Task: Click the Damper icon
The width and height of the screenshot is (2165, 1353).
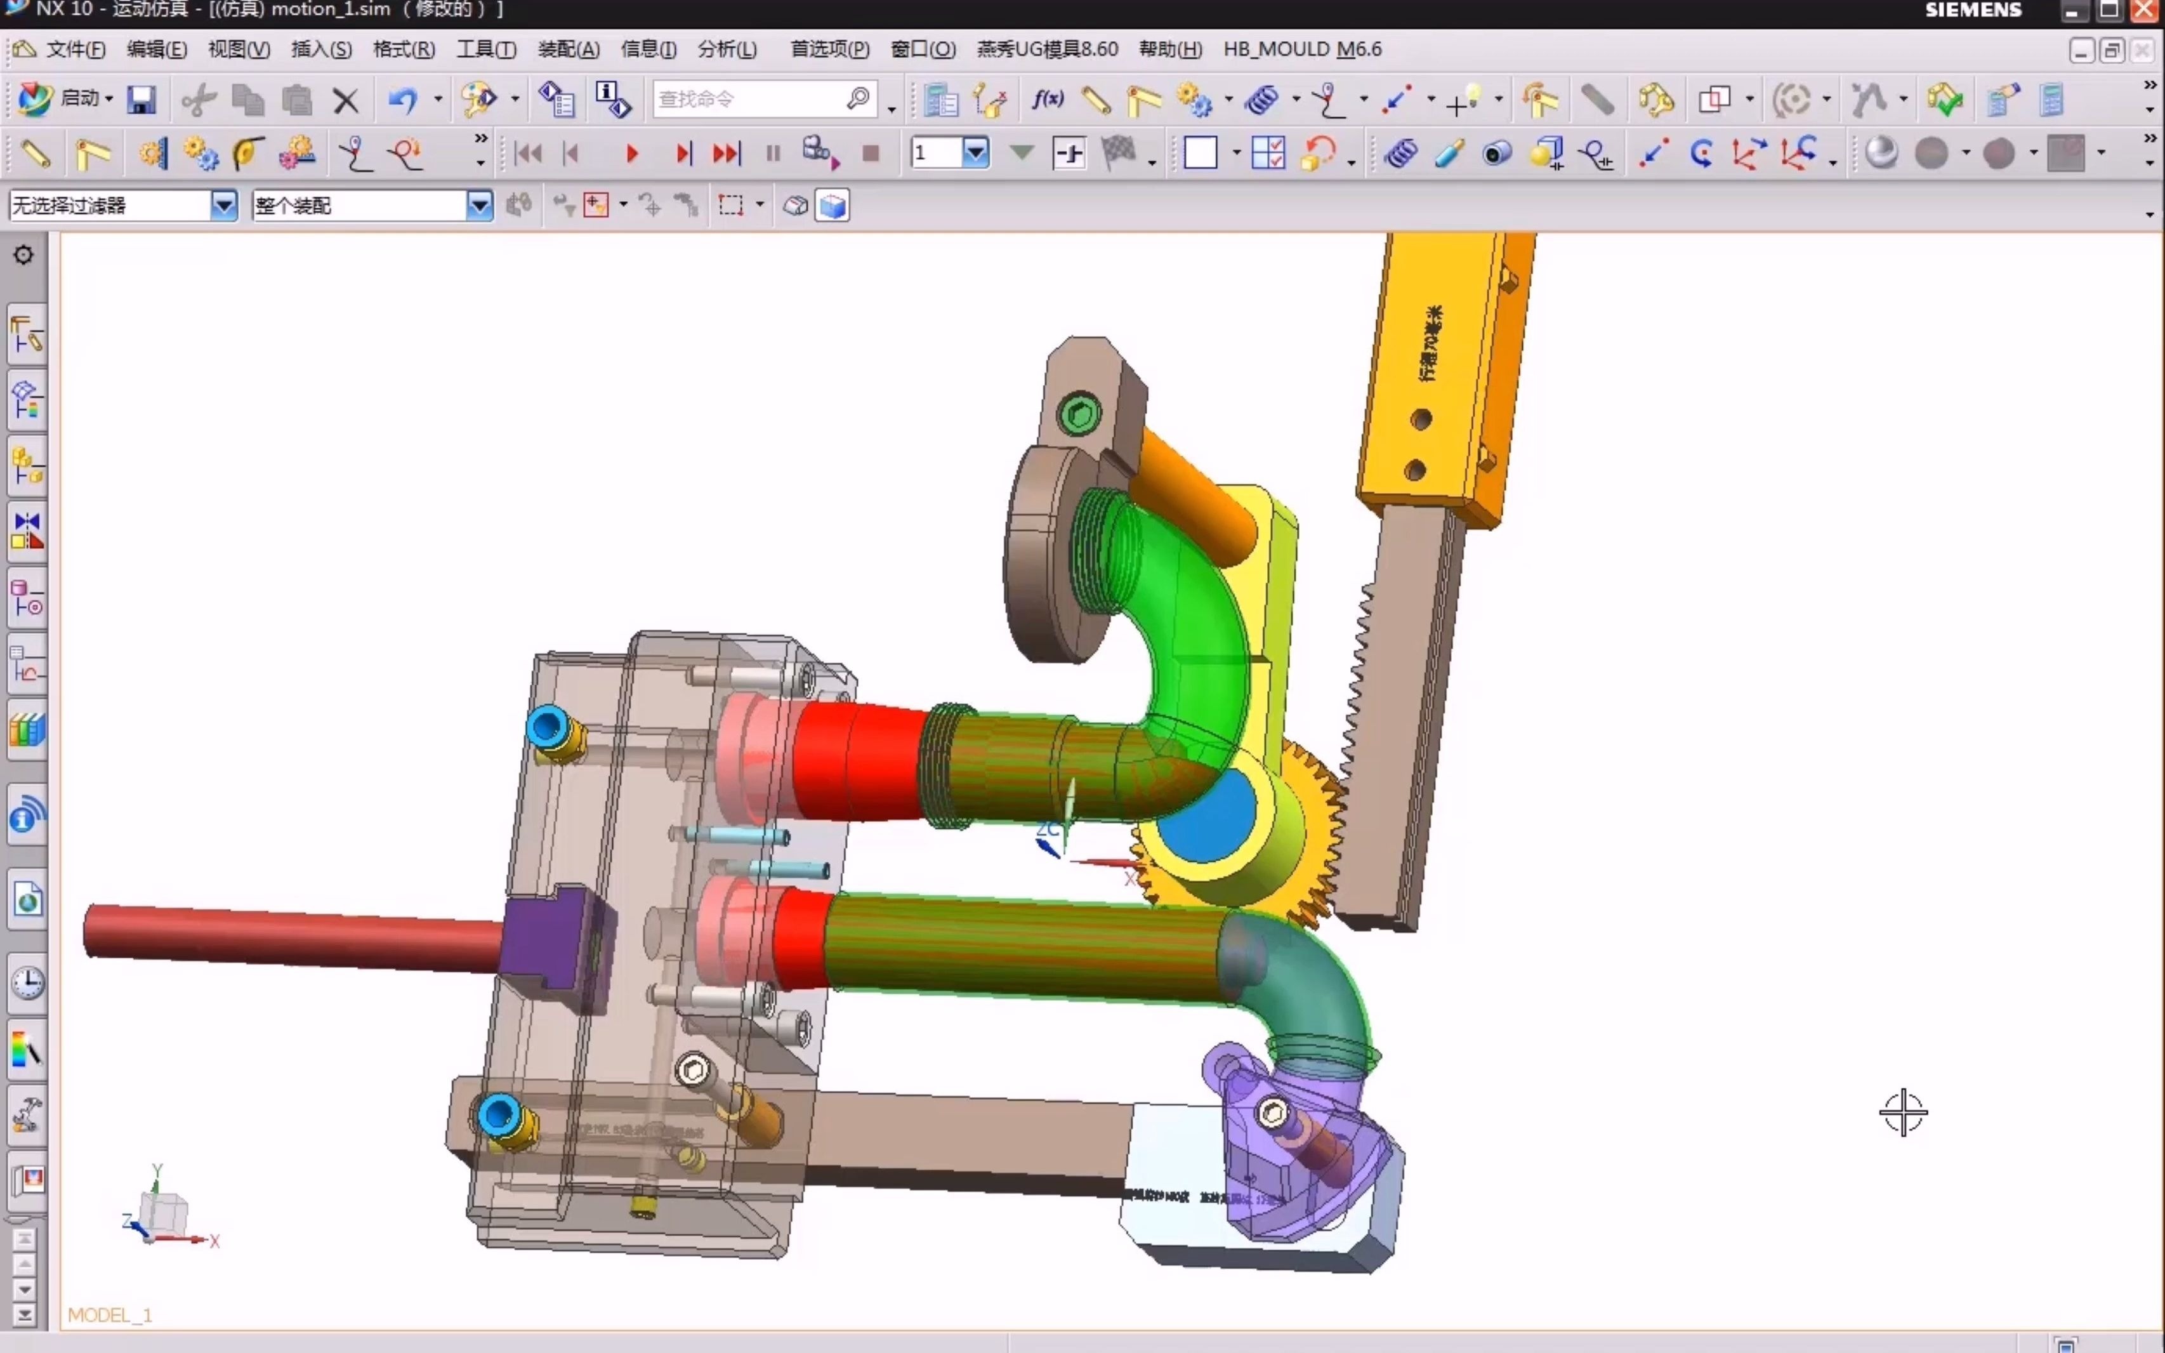Action: 1449,153
